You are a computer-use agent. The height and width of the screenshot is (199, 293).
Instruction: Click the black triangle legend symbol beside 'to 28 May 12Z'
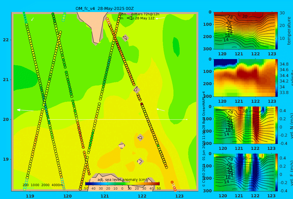(129, 18)
